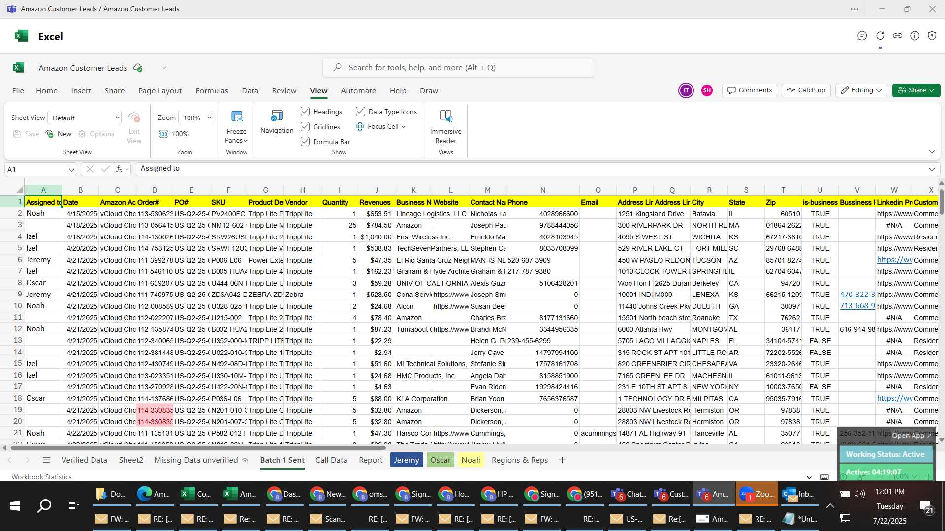The height and width of the screenshot is (531, 945).
Task: Open the Sheet View Default dropdown
Action: click(x=85, y=118)
